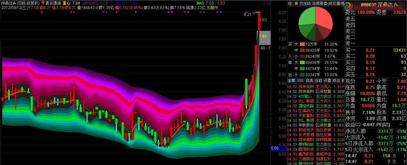Select 积成电子 低位反弹 alert row

pos(315,130)
